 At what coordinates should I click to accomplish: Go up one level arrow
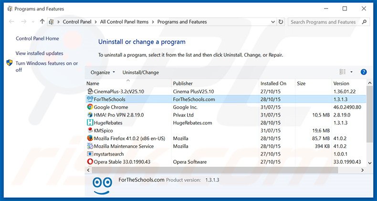coord(42,21)
